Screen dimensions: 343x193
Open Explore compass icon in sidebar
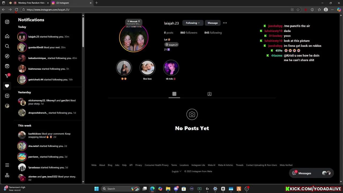[x=7, y=56]
